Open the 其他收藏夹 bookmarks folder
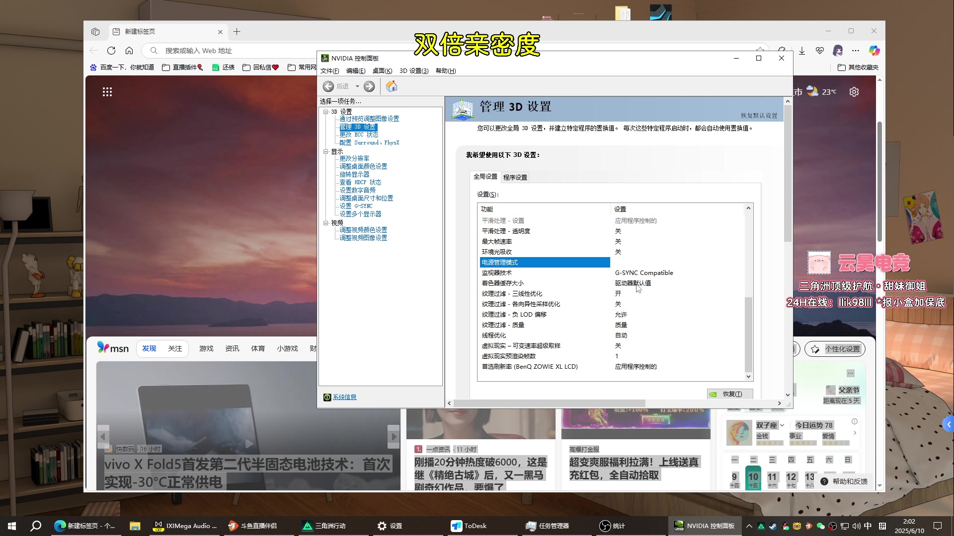Image resolution: width=954 pixels, height=536 pixels. click(x=858, y=67)
